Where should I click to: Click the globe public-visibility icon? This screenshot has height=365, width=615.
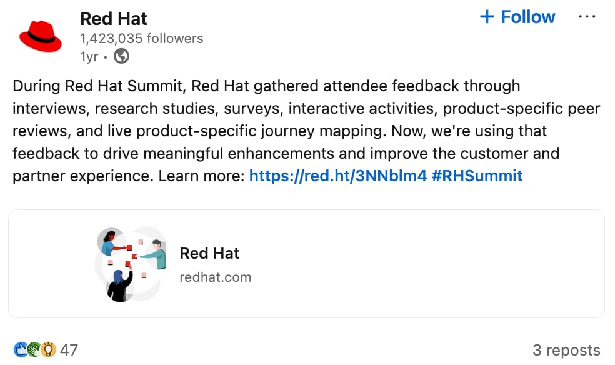click(121, 56)
